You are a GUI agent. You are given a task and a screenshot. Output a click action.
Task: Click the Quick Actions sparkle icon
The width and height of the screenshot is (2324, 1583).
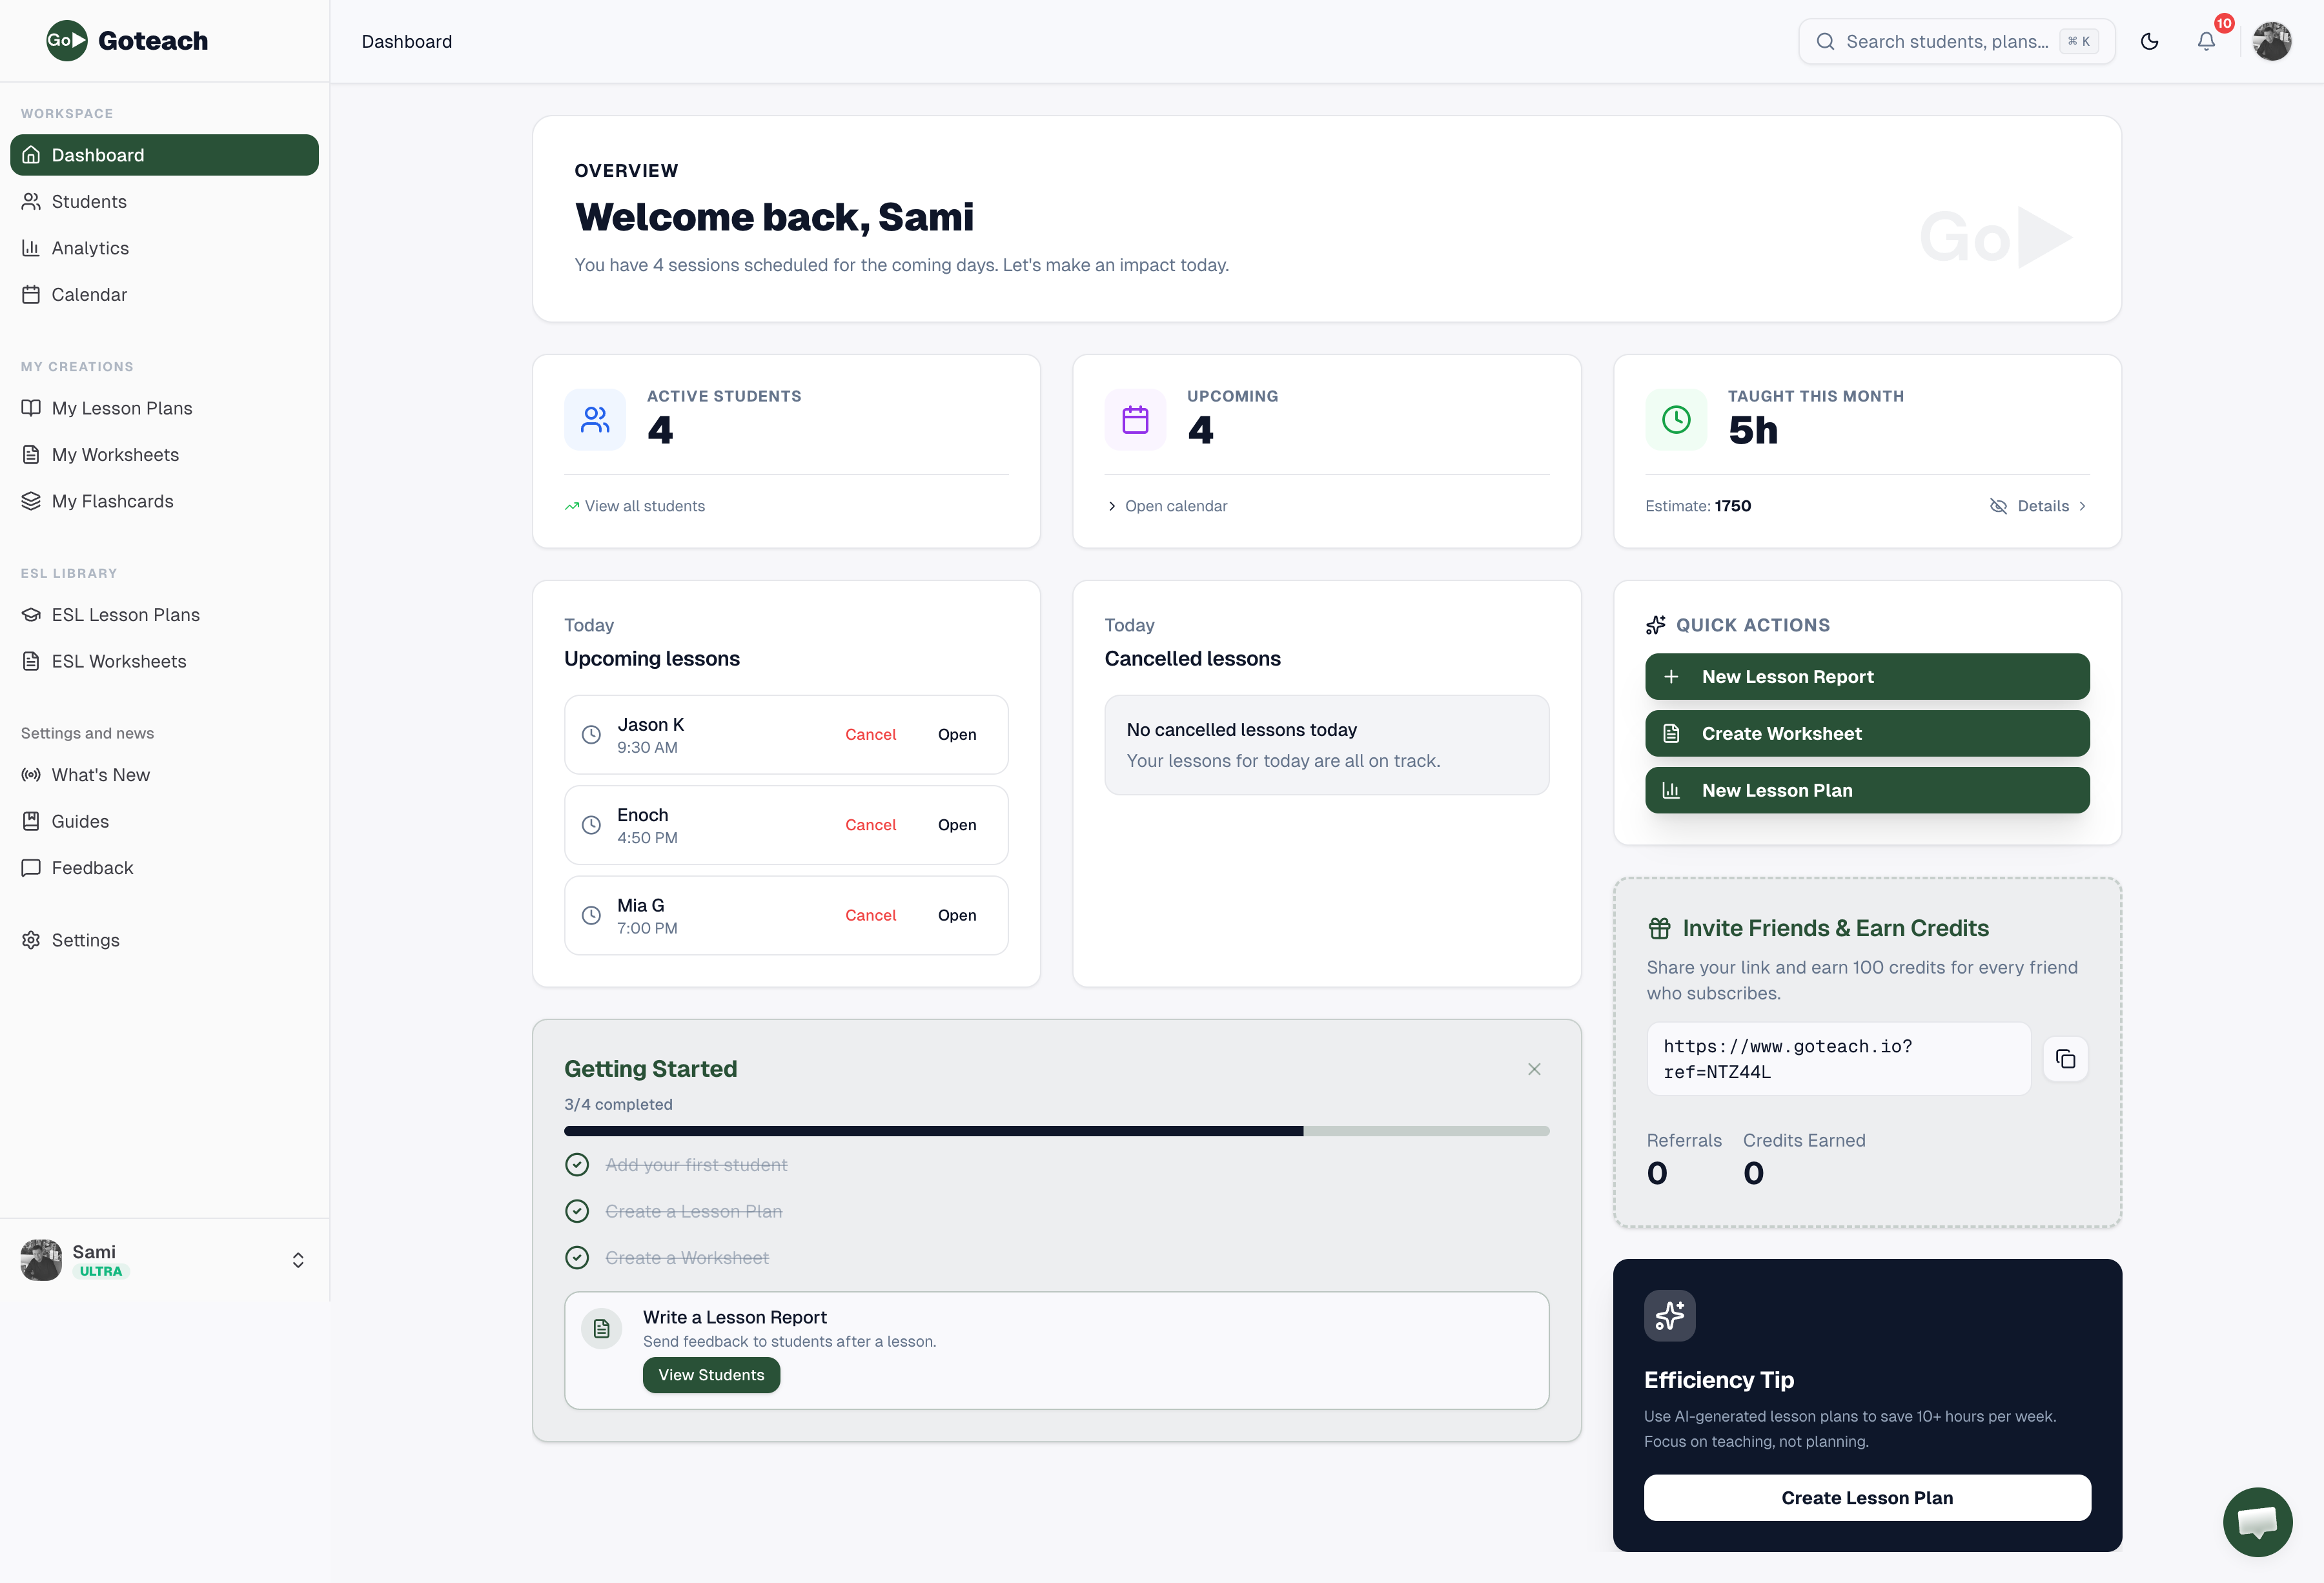click(x=1656, y=624)
